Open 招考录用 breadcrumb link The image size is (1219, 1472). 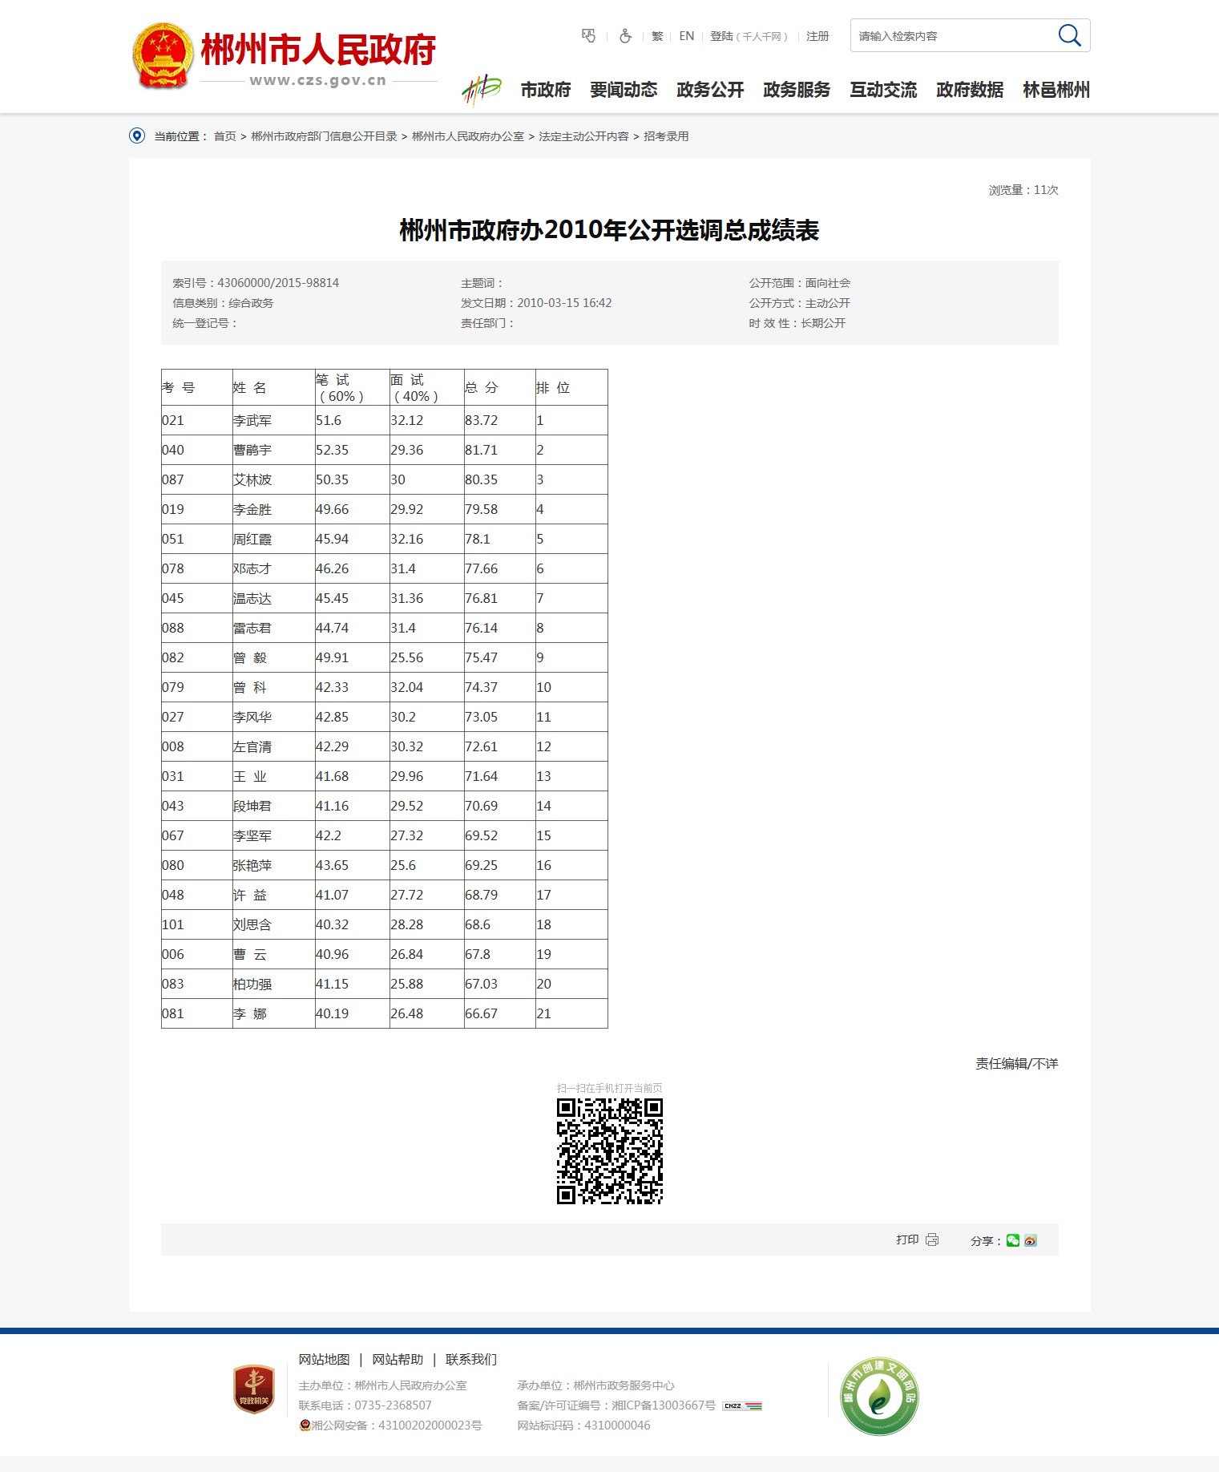tap(666, 136)
